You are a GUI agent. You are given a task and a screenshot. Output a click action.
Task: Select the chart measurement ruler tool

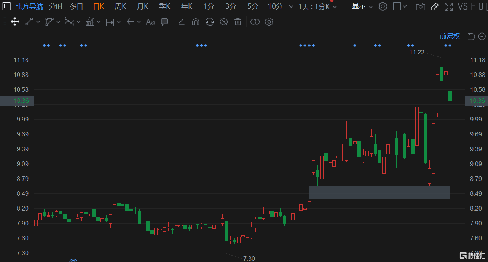[90, 22]
